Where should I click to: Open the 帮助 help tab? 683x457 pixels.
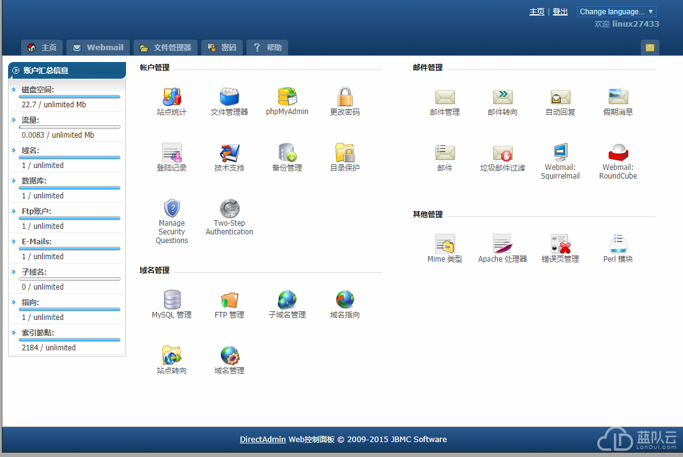coord(268,48)
